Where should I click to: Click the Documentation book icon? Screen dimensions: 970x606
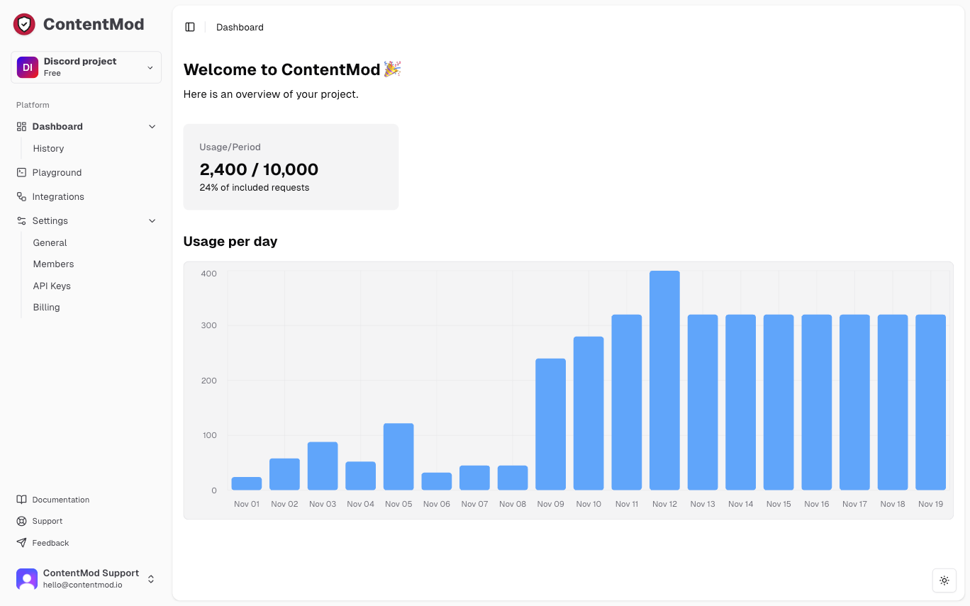coord(21,500)
